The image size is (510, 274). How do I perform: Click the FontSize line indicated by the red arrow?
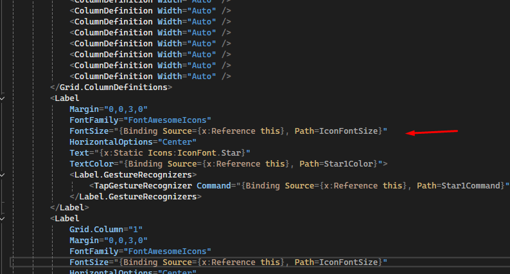tap(228, 131)
